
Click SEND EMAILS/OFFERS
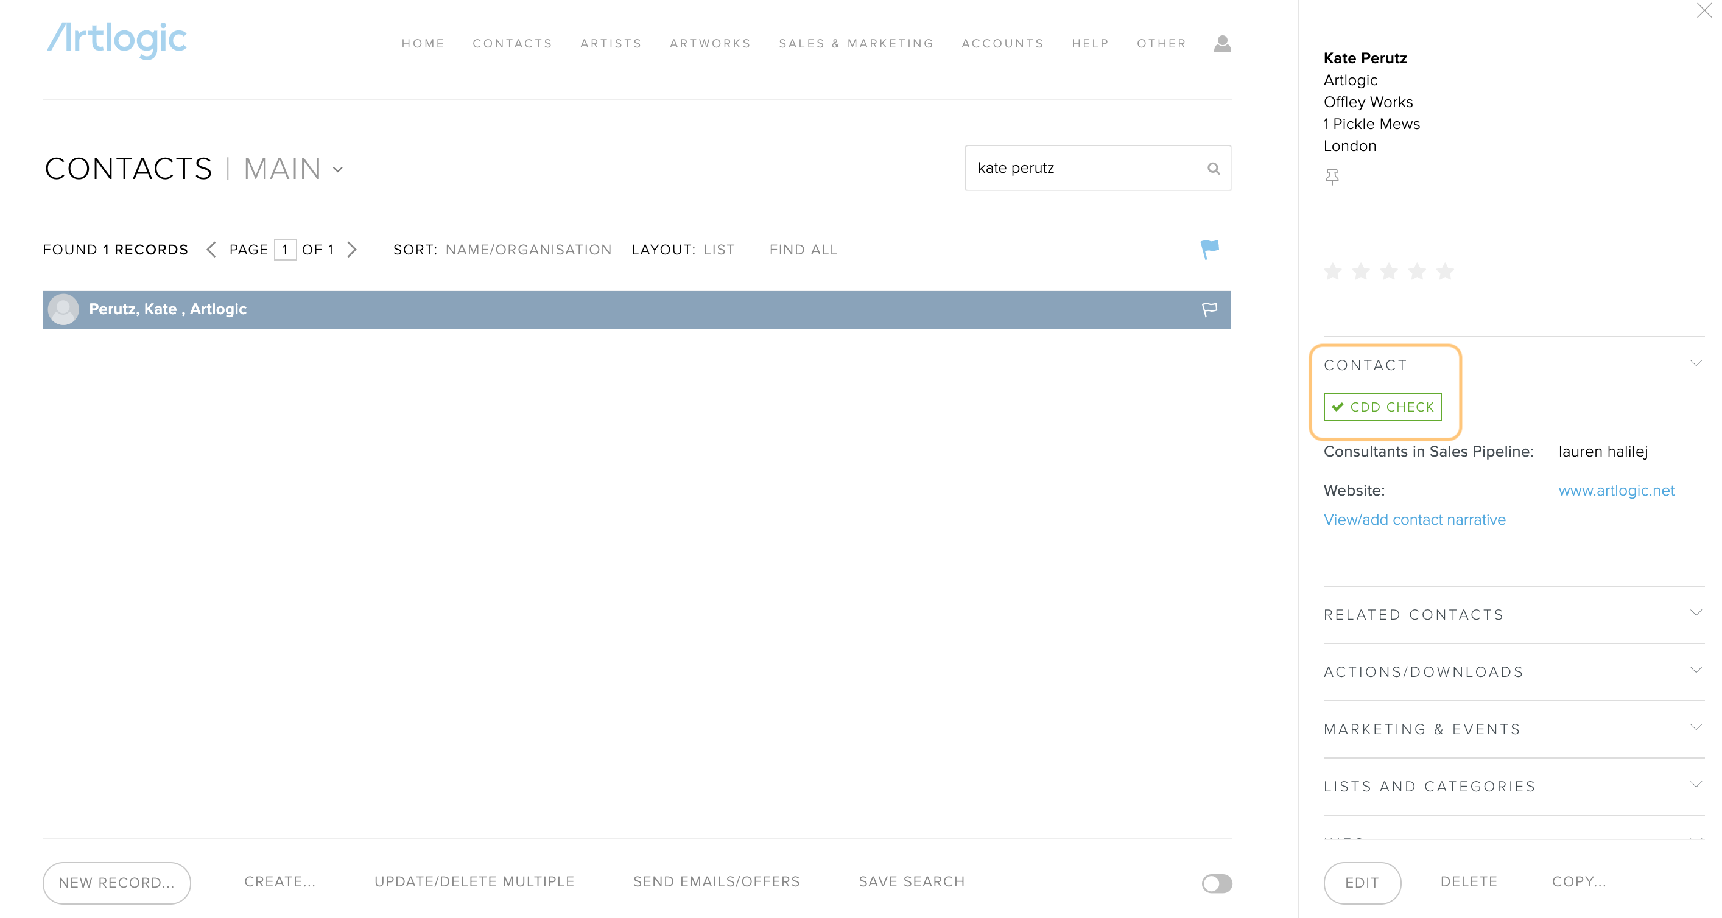[x=716, y=882]
